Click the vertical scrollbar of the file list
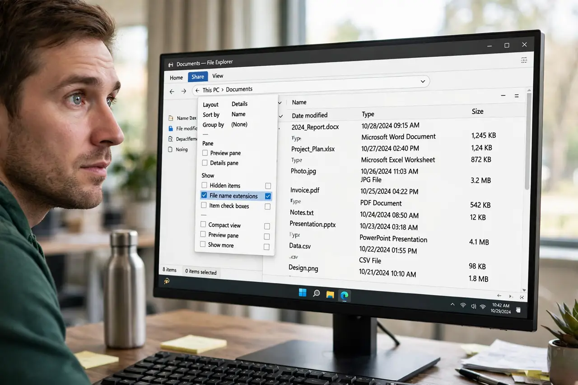Screen dimensions: 578x385 [527, 141]
